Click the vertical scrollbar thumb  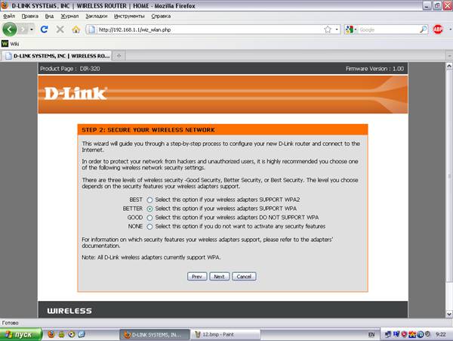449,176
